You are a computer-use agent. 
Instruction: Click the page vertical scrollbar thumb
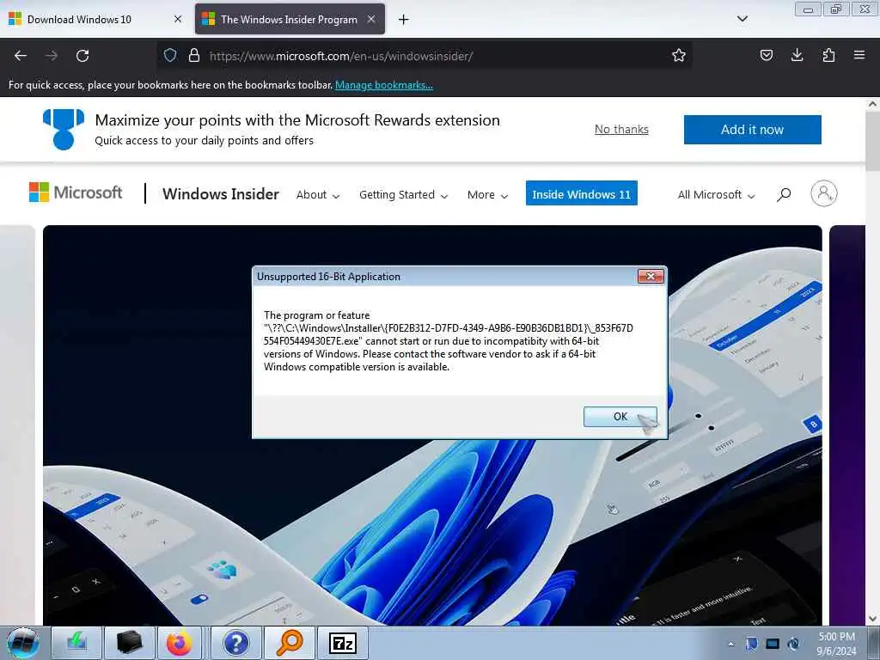click(x=873, y=140)
